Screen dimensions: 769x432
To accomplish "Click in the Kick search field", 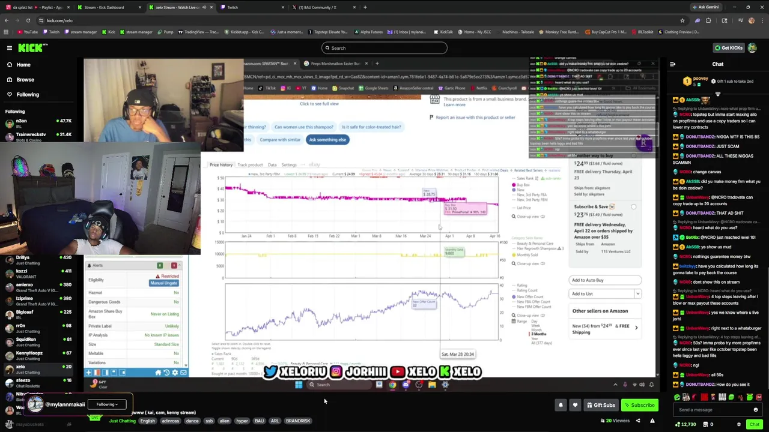I will point(384,48).
